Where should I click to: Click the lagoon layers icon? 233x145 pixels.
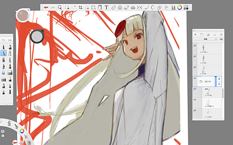click(x=29, y=143)
